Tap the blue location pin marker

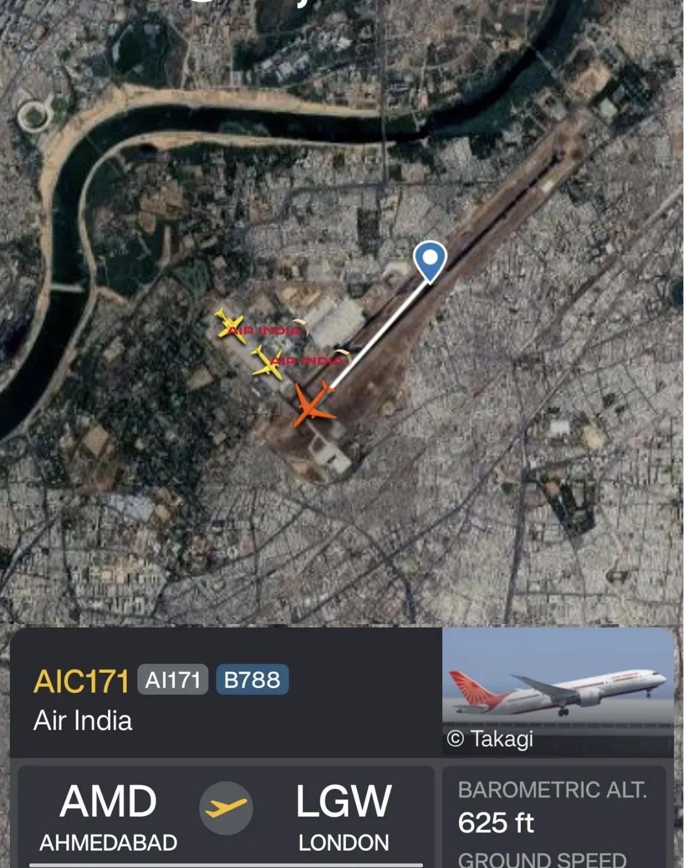[430, 261]
